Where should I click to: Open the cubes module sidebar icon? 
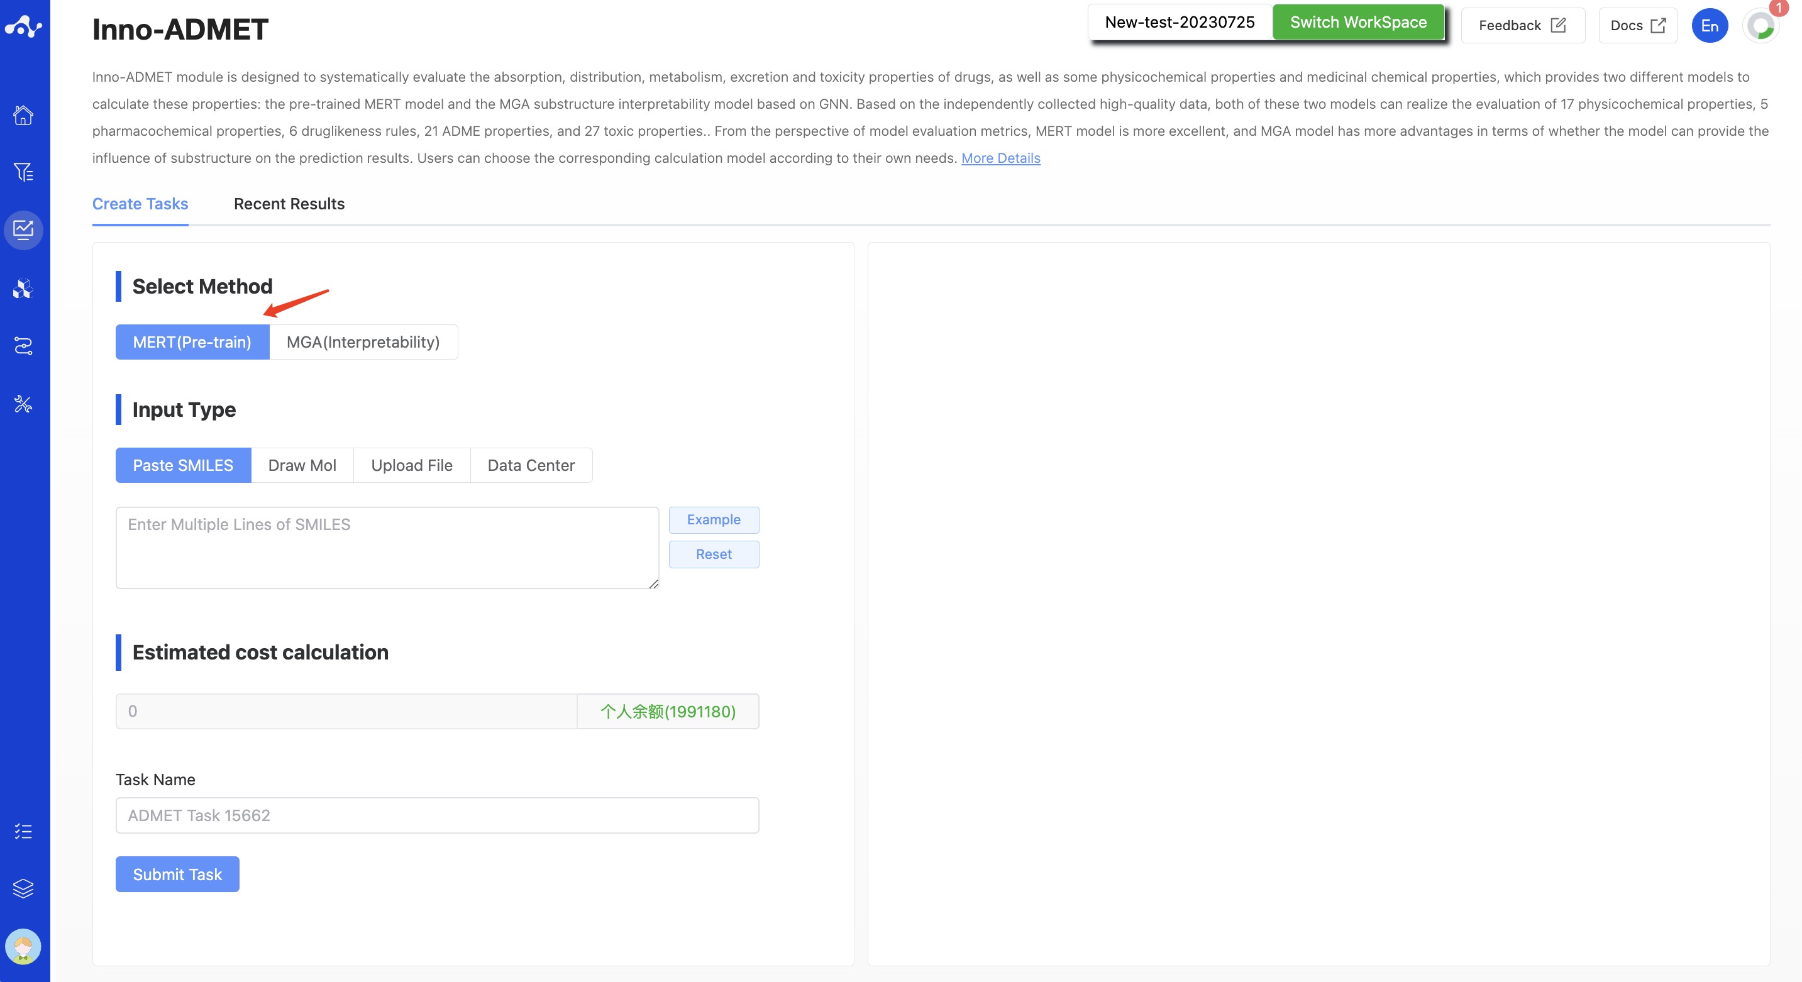(x=24, y=288)
